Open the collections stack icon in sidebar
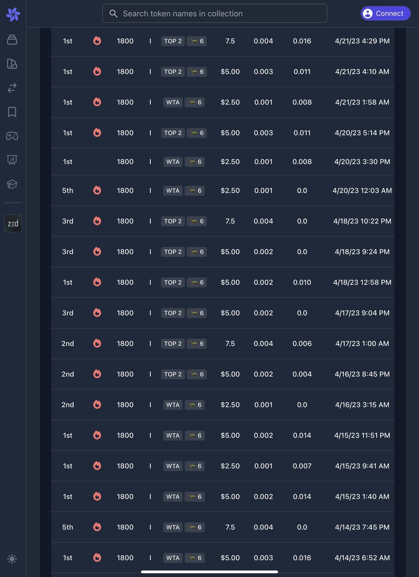The image size is (419, 577). click(x=12, y=40)
